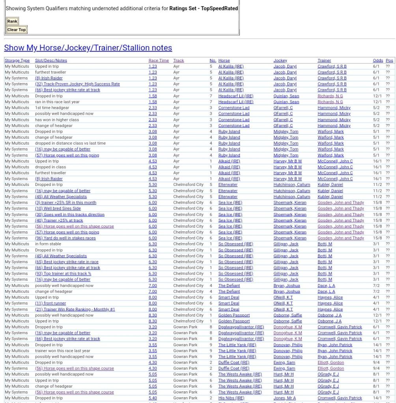Sort table by Race Time header
The width and height of the screenshot is (396, 403).
pyautogui.click(x=159, y=60)
